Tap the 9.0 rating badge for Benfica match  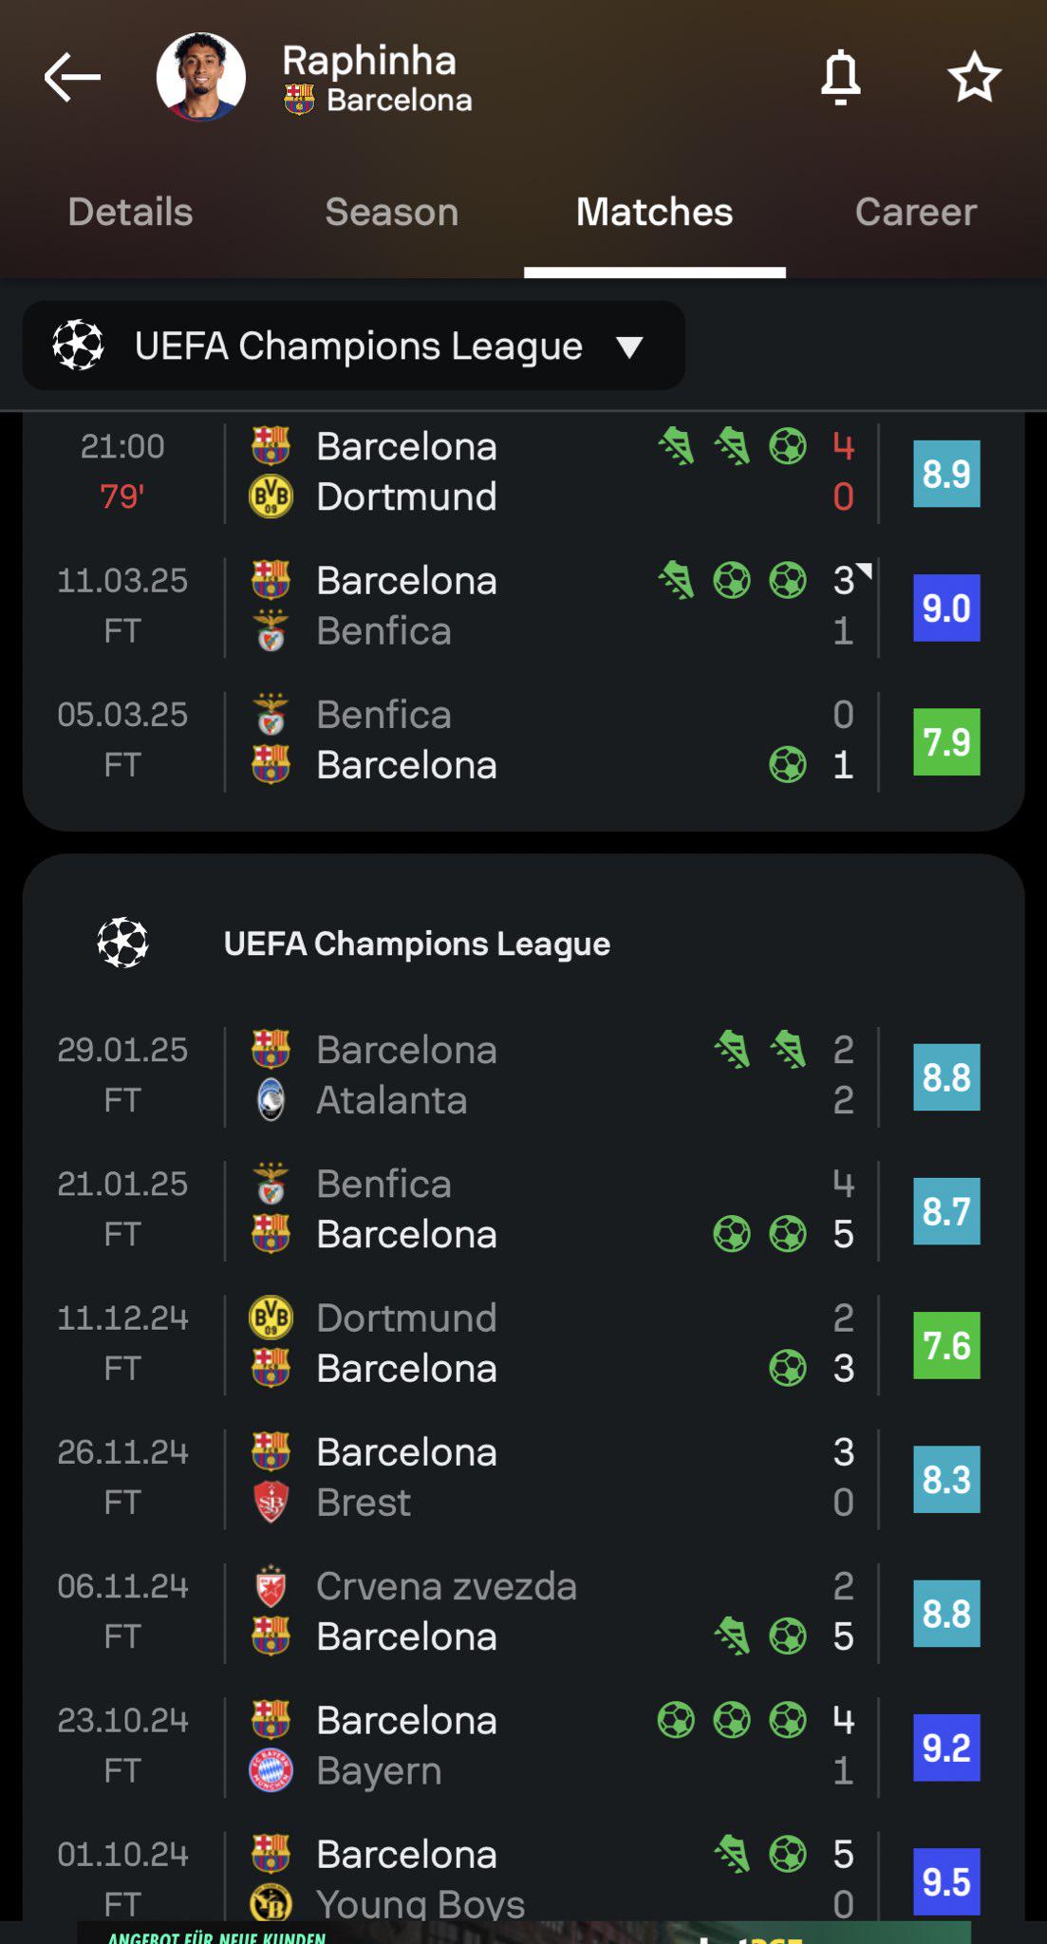[x=945, y=607]
